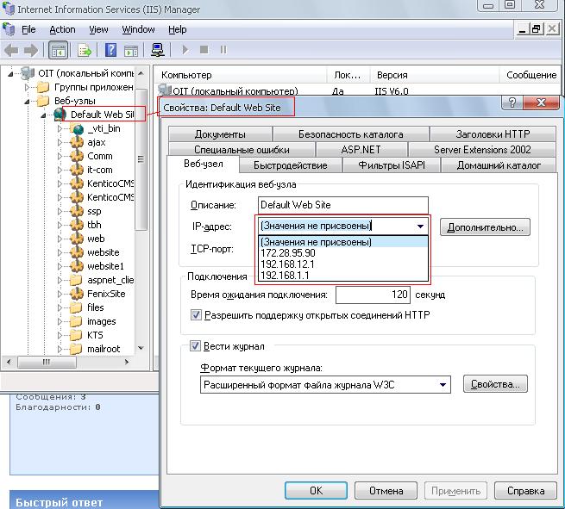Click the Описание text field
This screenshot has width=565, height=509.
(x=343, y=205)
